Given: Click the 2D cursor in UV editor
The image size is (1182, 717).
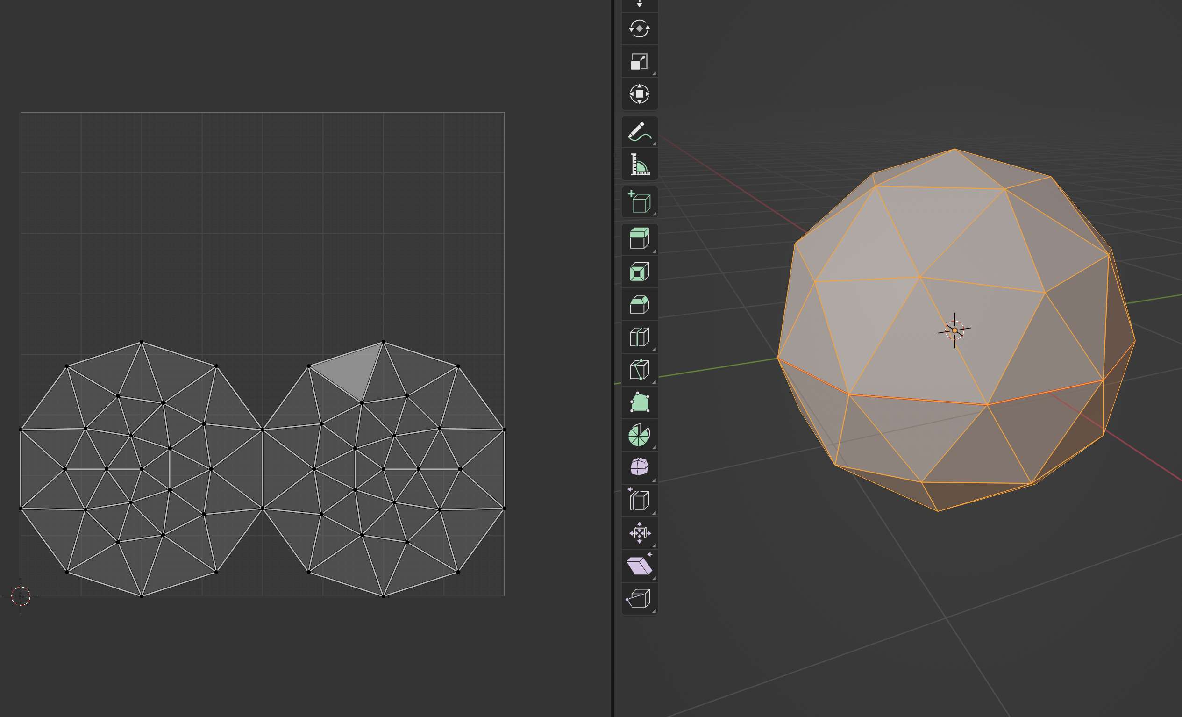Looking at the screenshot, I should point(21,596).
